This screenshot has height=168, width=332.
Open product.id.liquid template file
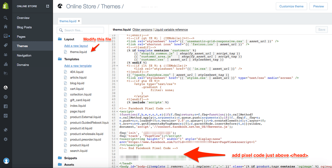[x=81, y=128]
